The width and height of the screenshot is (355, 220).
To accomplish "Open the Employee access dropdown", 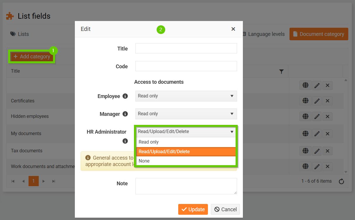I will coord(186,96).
